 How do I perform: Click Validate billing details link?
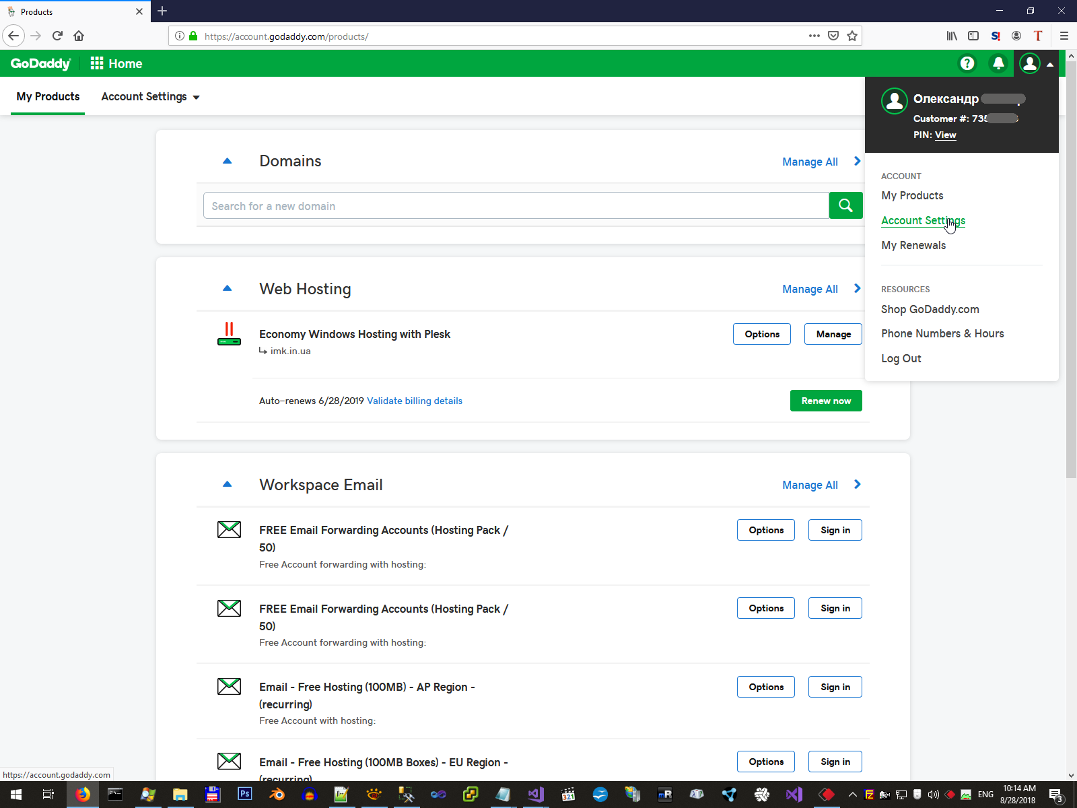[415, 401]
